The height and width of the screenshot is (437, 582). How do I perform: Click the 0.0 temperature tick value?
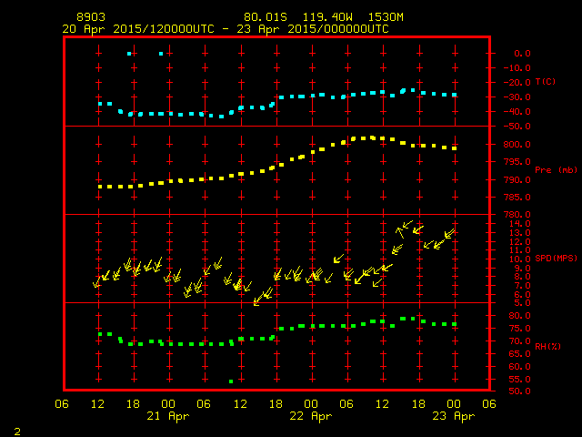(x=522, y=54)
